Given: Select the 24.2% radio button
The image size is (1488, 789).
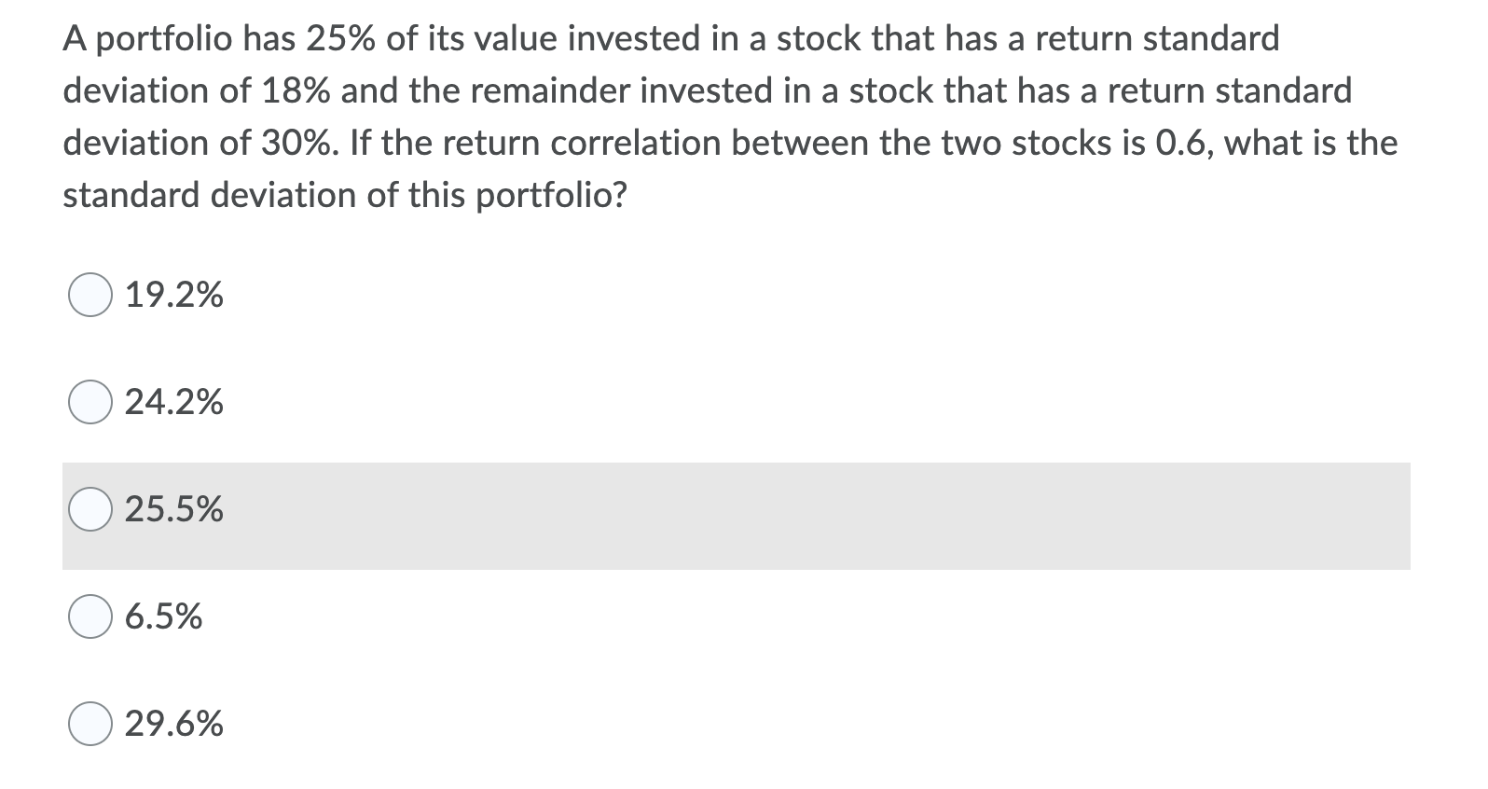Looking at the screenshot, I should coord(92,403).
